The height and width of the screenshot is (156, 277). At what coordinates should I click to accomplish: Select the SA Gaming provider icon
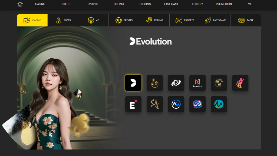click(x=155, y=104)
